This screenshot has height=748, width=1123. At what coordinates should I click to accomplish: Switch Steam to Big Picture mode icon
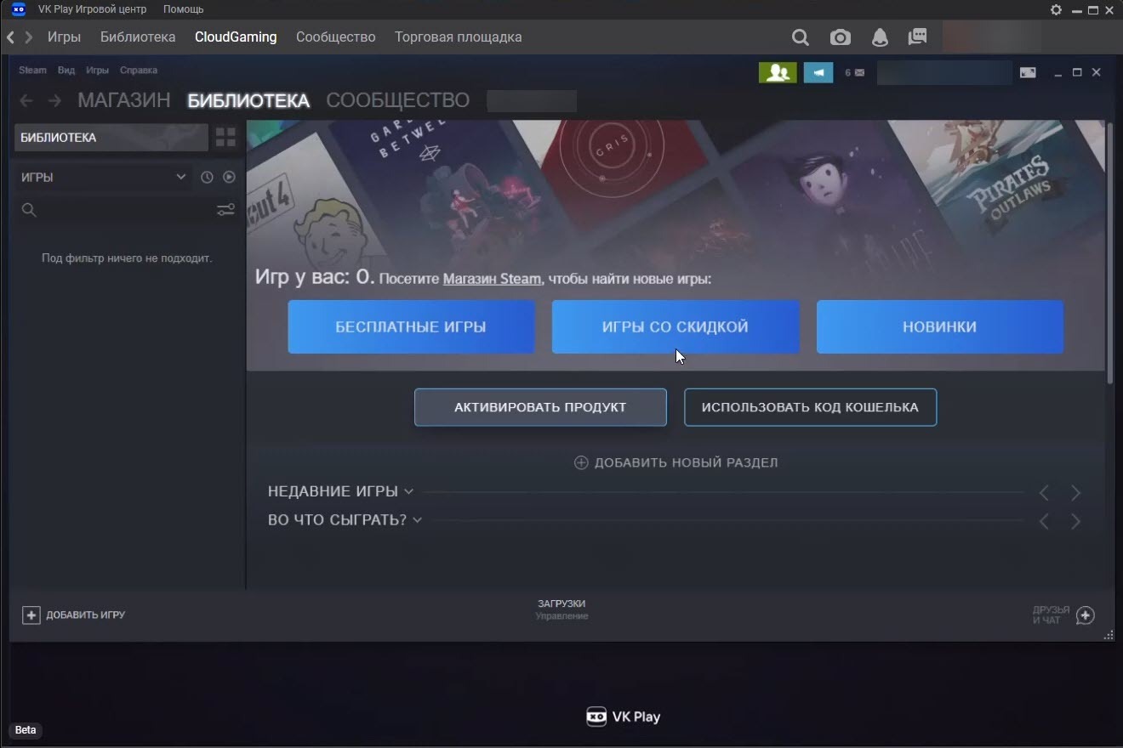(1028, 73)
